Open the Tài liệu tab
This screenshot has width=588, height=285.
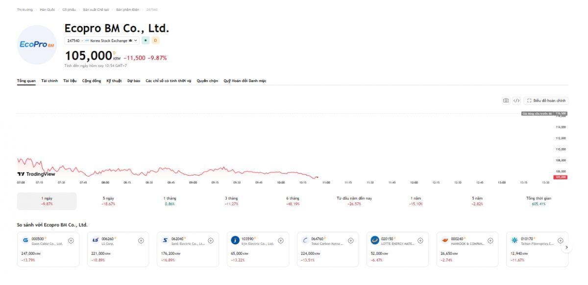[x=70, y=81]
